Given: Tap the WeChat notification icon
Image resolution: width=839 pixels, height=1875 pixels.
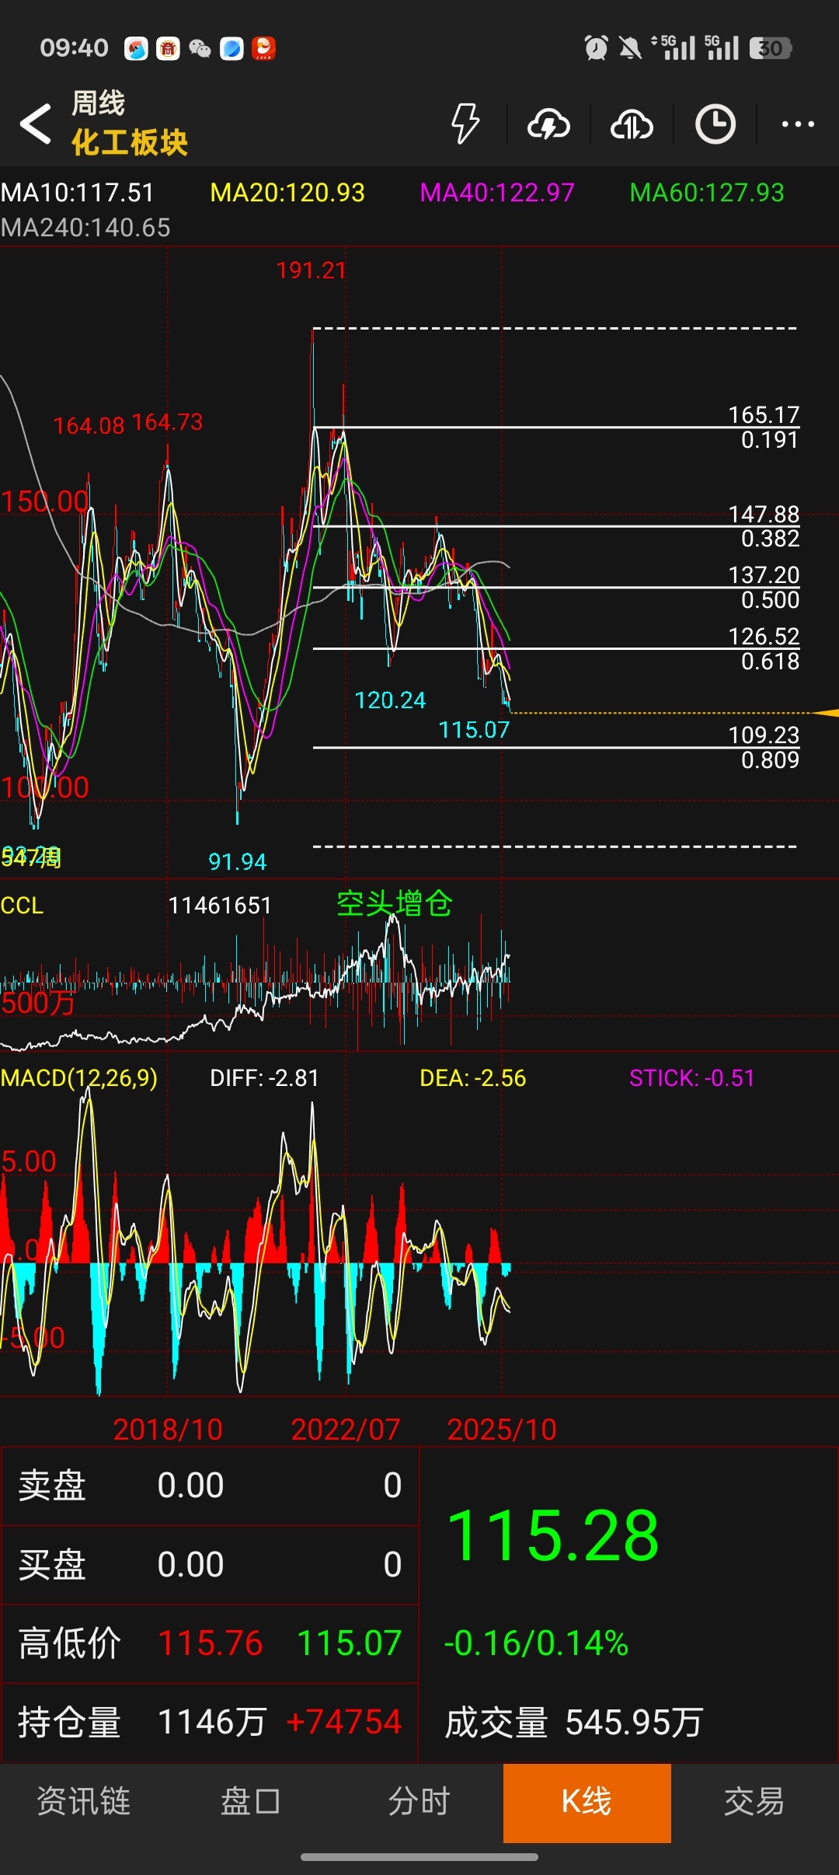Looking at the screenshot, I should [200, 49].
